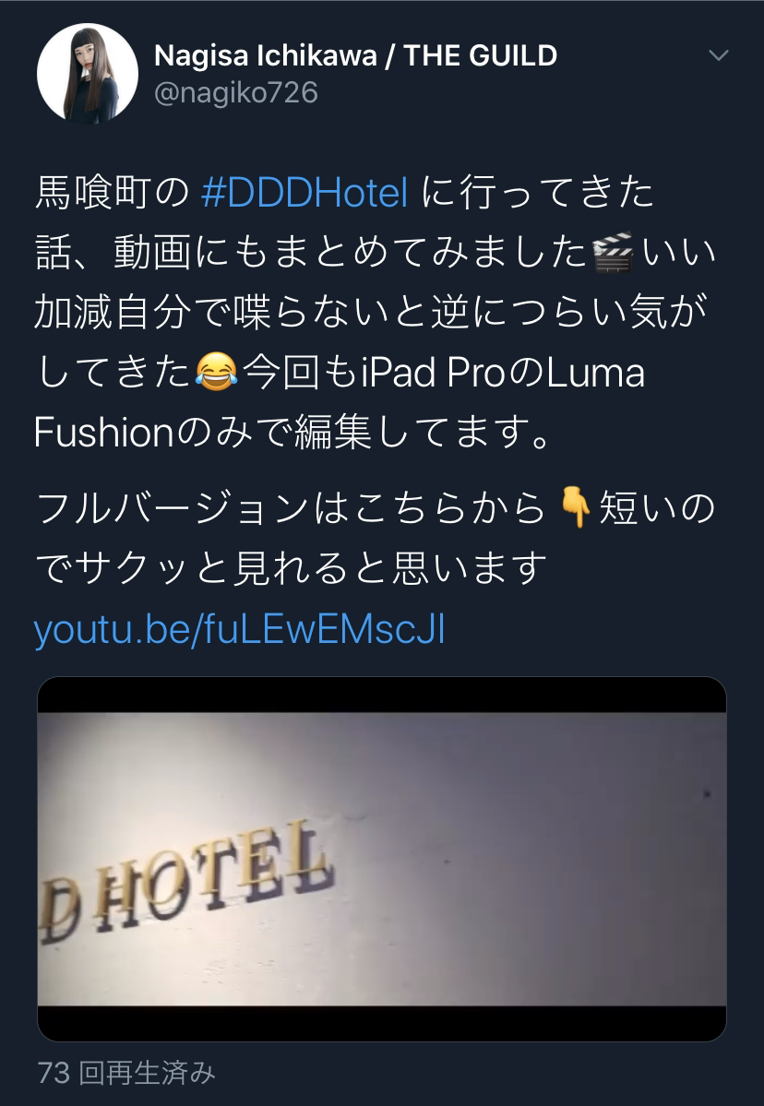Click the video's bottom black letterbox bar
764x1106 pixels.
tap(382, 1024)
